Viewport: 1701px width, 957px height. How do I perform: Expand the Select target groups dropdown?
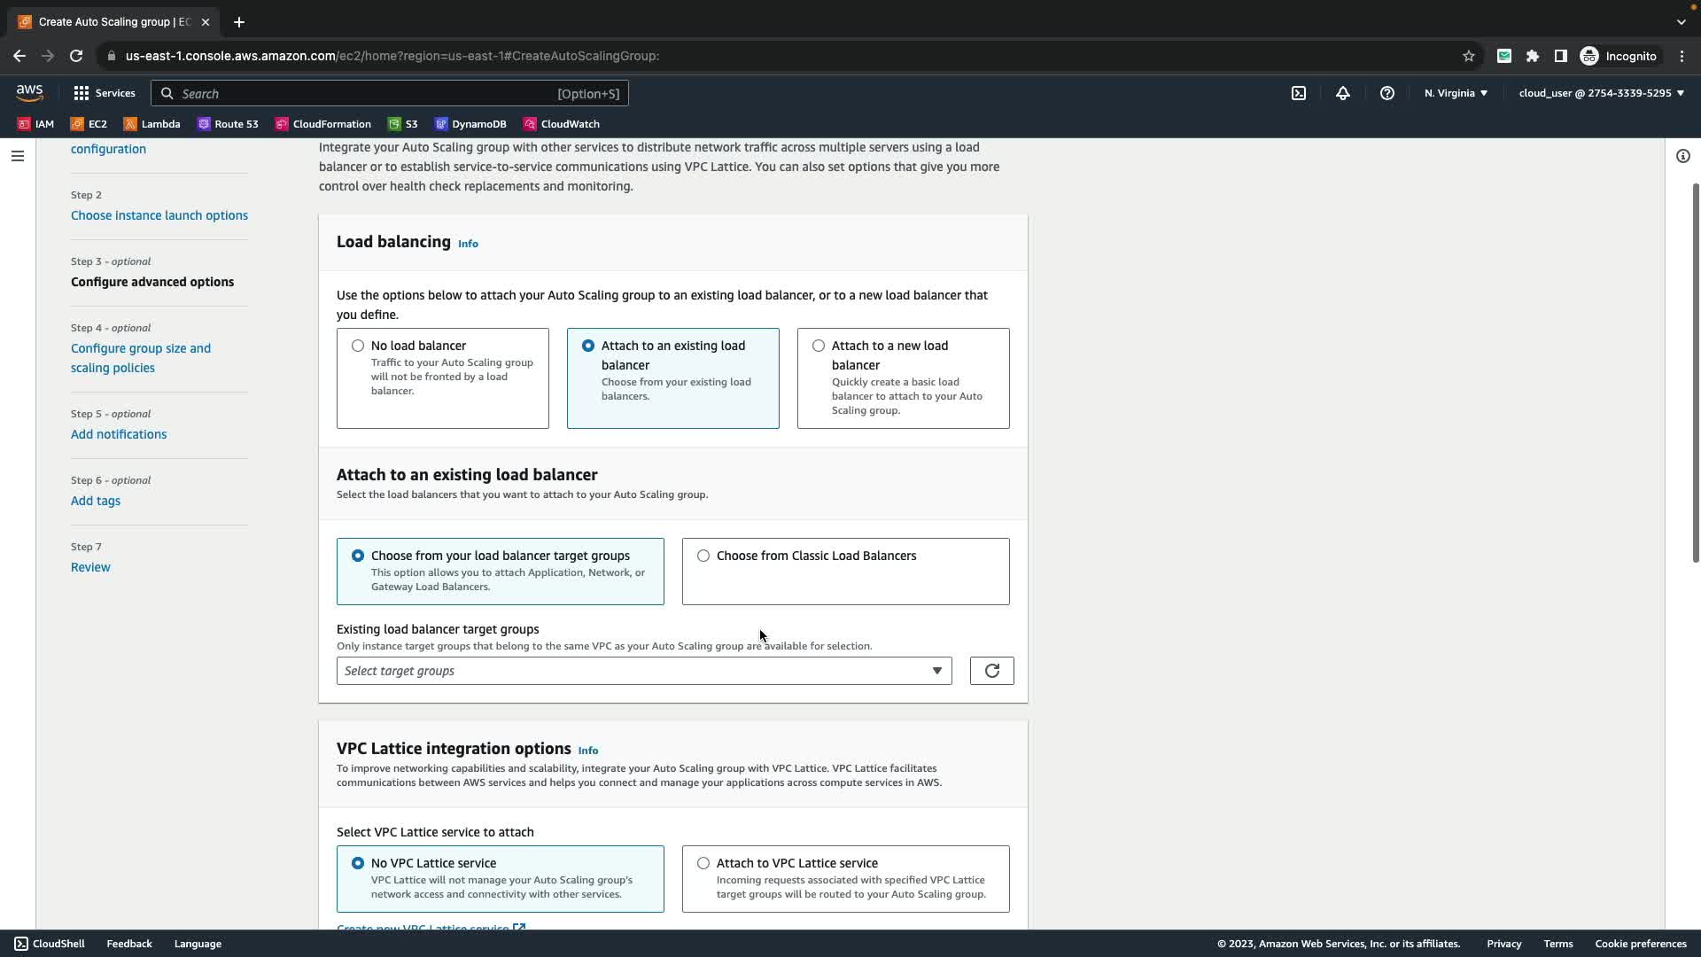643,671
